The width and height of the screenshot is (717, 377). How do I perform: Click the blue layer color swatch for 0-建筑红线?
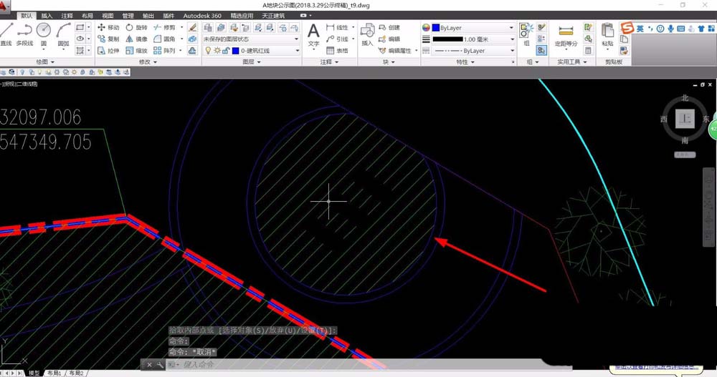pos(235,51)
